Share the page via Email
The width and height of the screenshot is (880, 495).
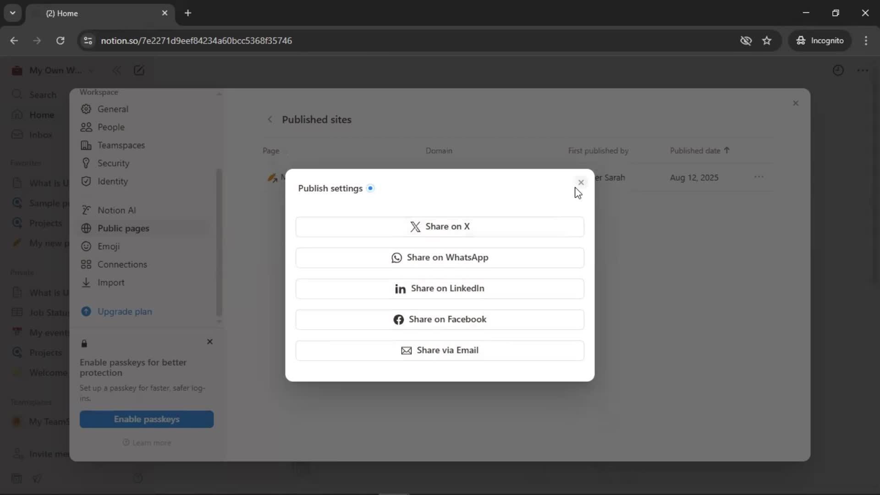[x=440, y=350]
